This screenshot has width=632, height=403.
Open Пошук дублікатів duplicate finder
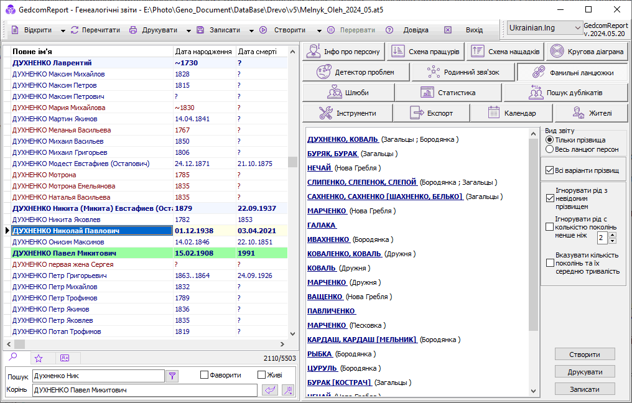pyautogui.click(x=565, y=93)
